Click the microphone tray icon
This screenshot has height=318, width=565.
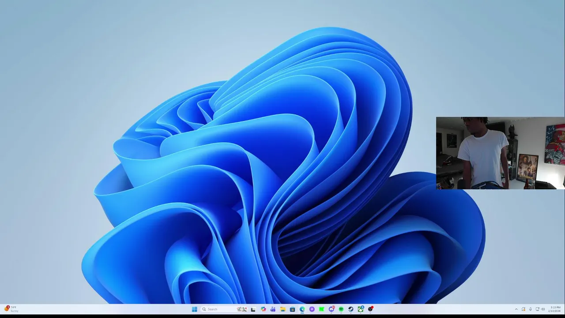coord(531,309)
